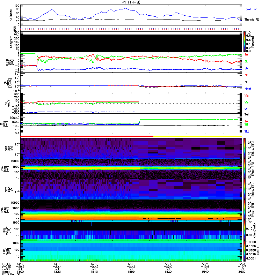Click the X-GSE value 52.8
The height and width of the screenshot is (279, 262).
point(57,264)
